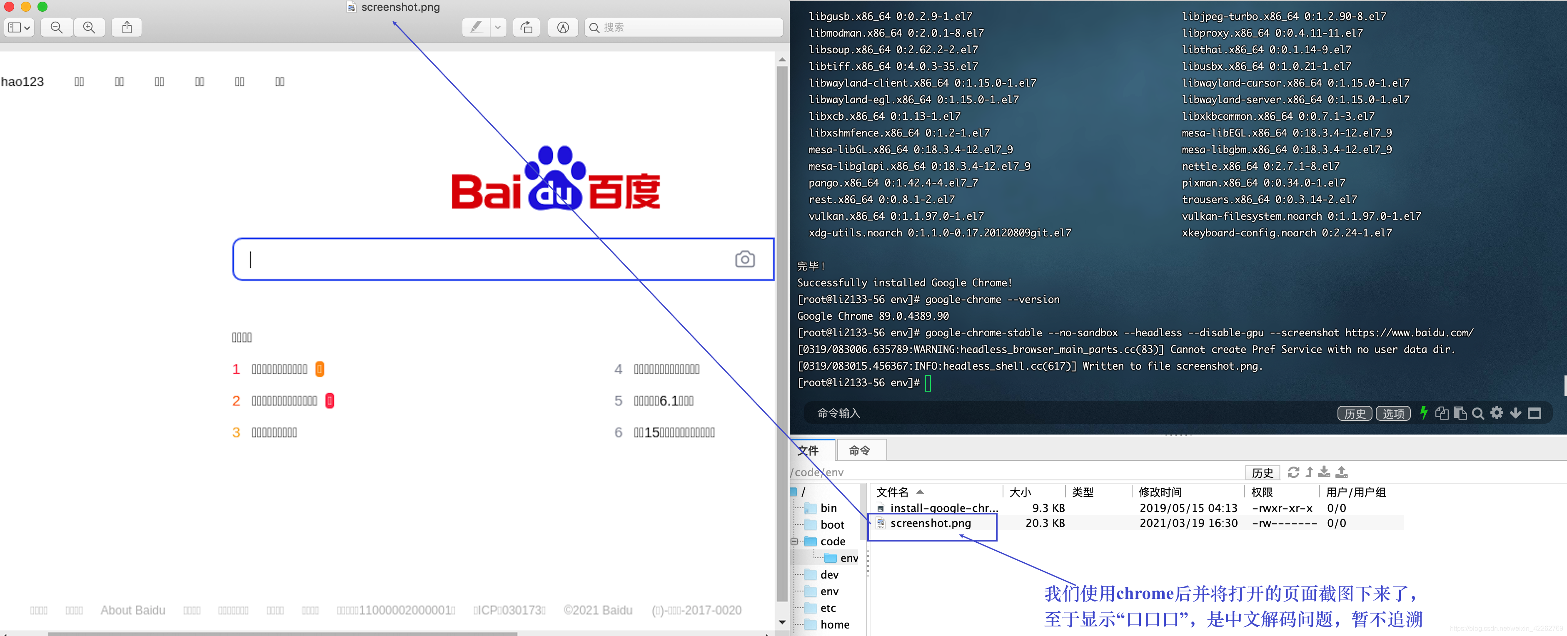Open terminal settings gear icon
This screenshot has width=1567, height=636.
(x=1497, y=413)
